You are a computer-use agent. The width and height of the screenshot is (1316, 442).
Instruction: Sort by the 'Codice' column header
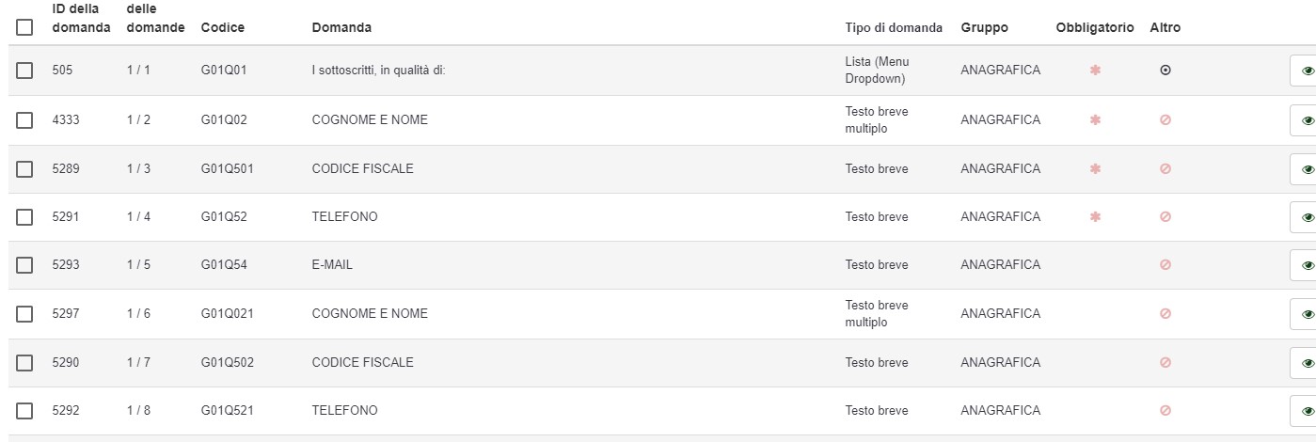click(x=223, y=28)
